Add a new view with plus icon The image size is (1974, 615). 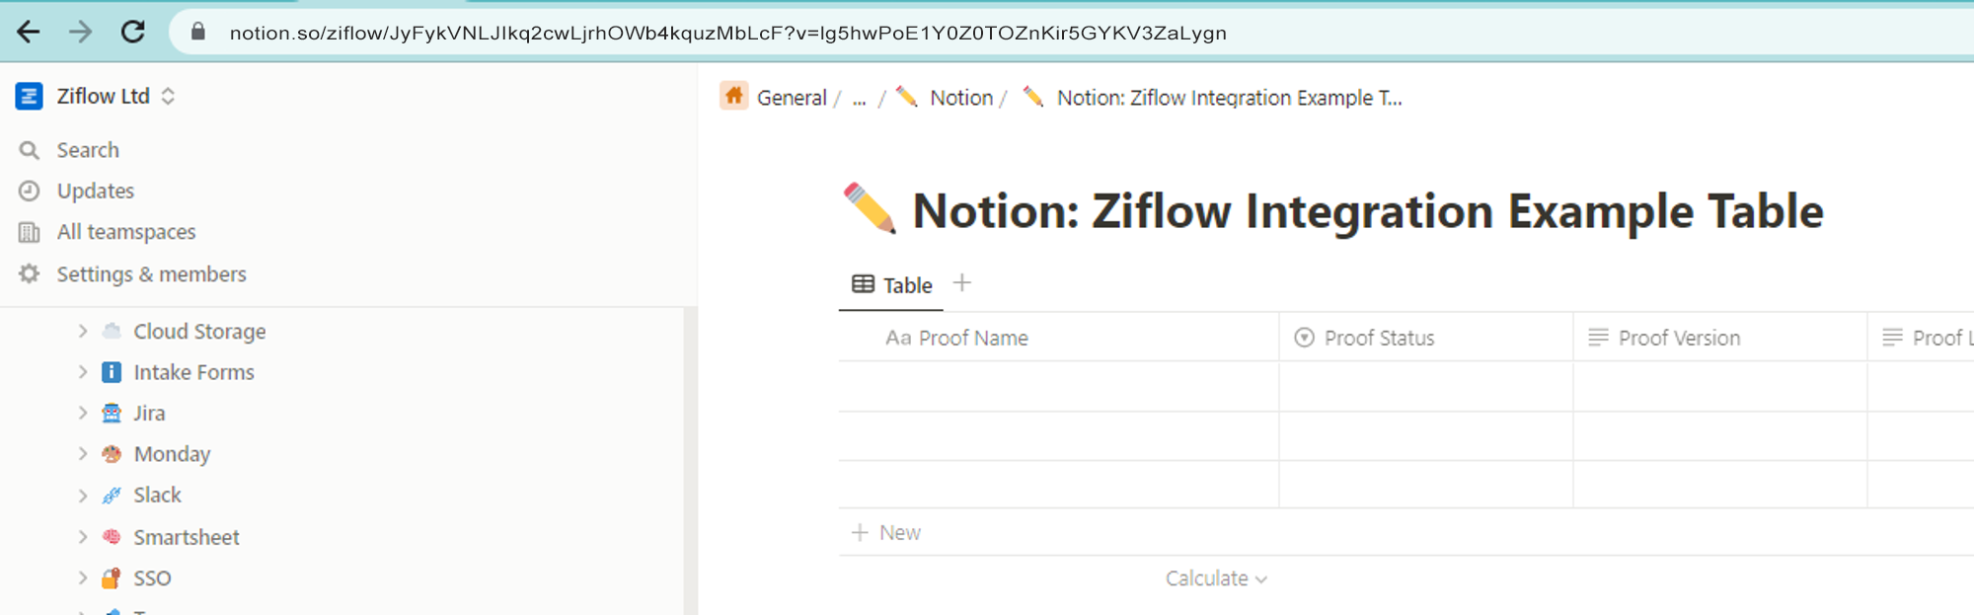point(962,283)
